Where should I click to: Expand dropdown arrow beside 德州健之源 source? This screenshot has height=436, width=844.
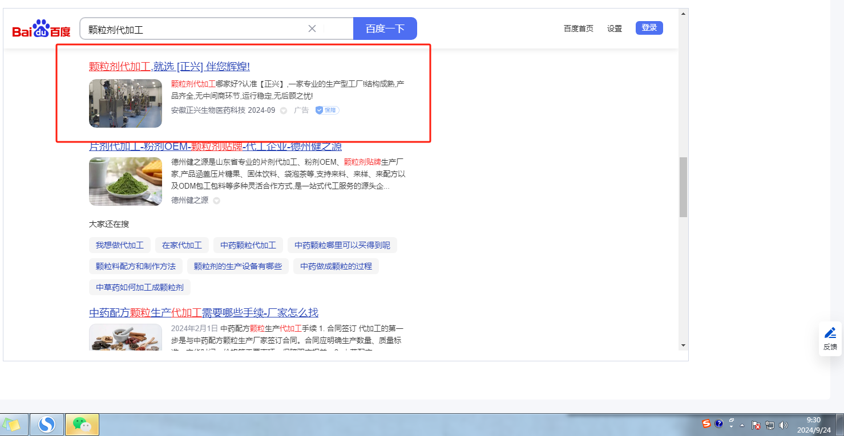pos(217,201)
